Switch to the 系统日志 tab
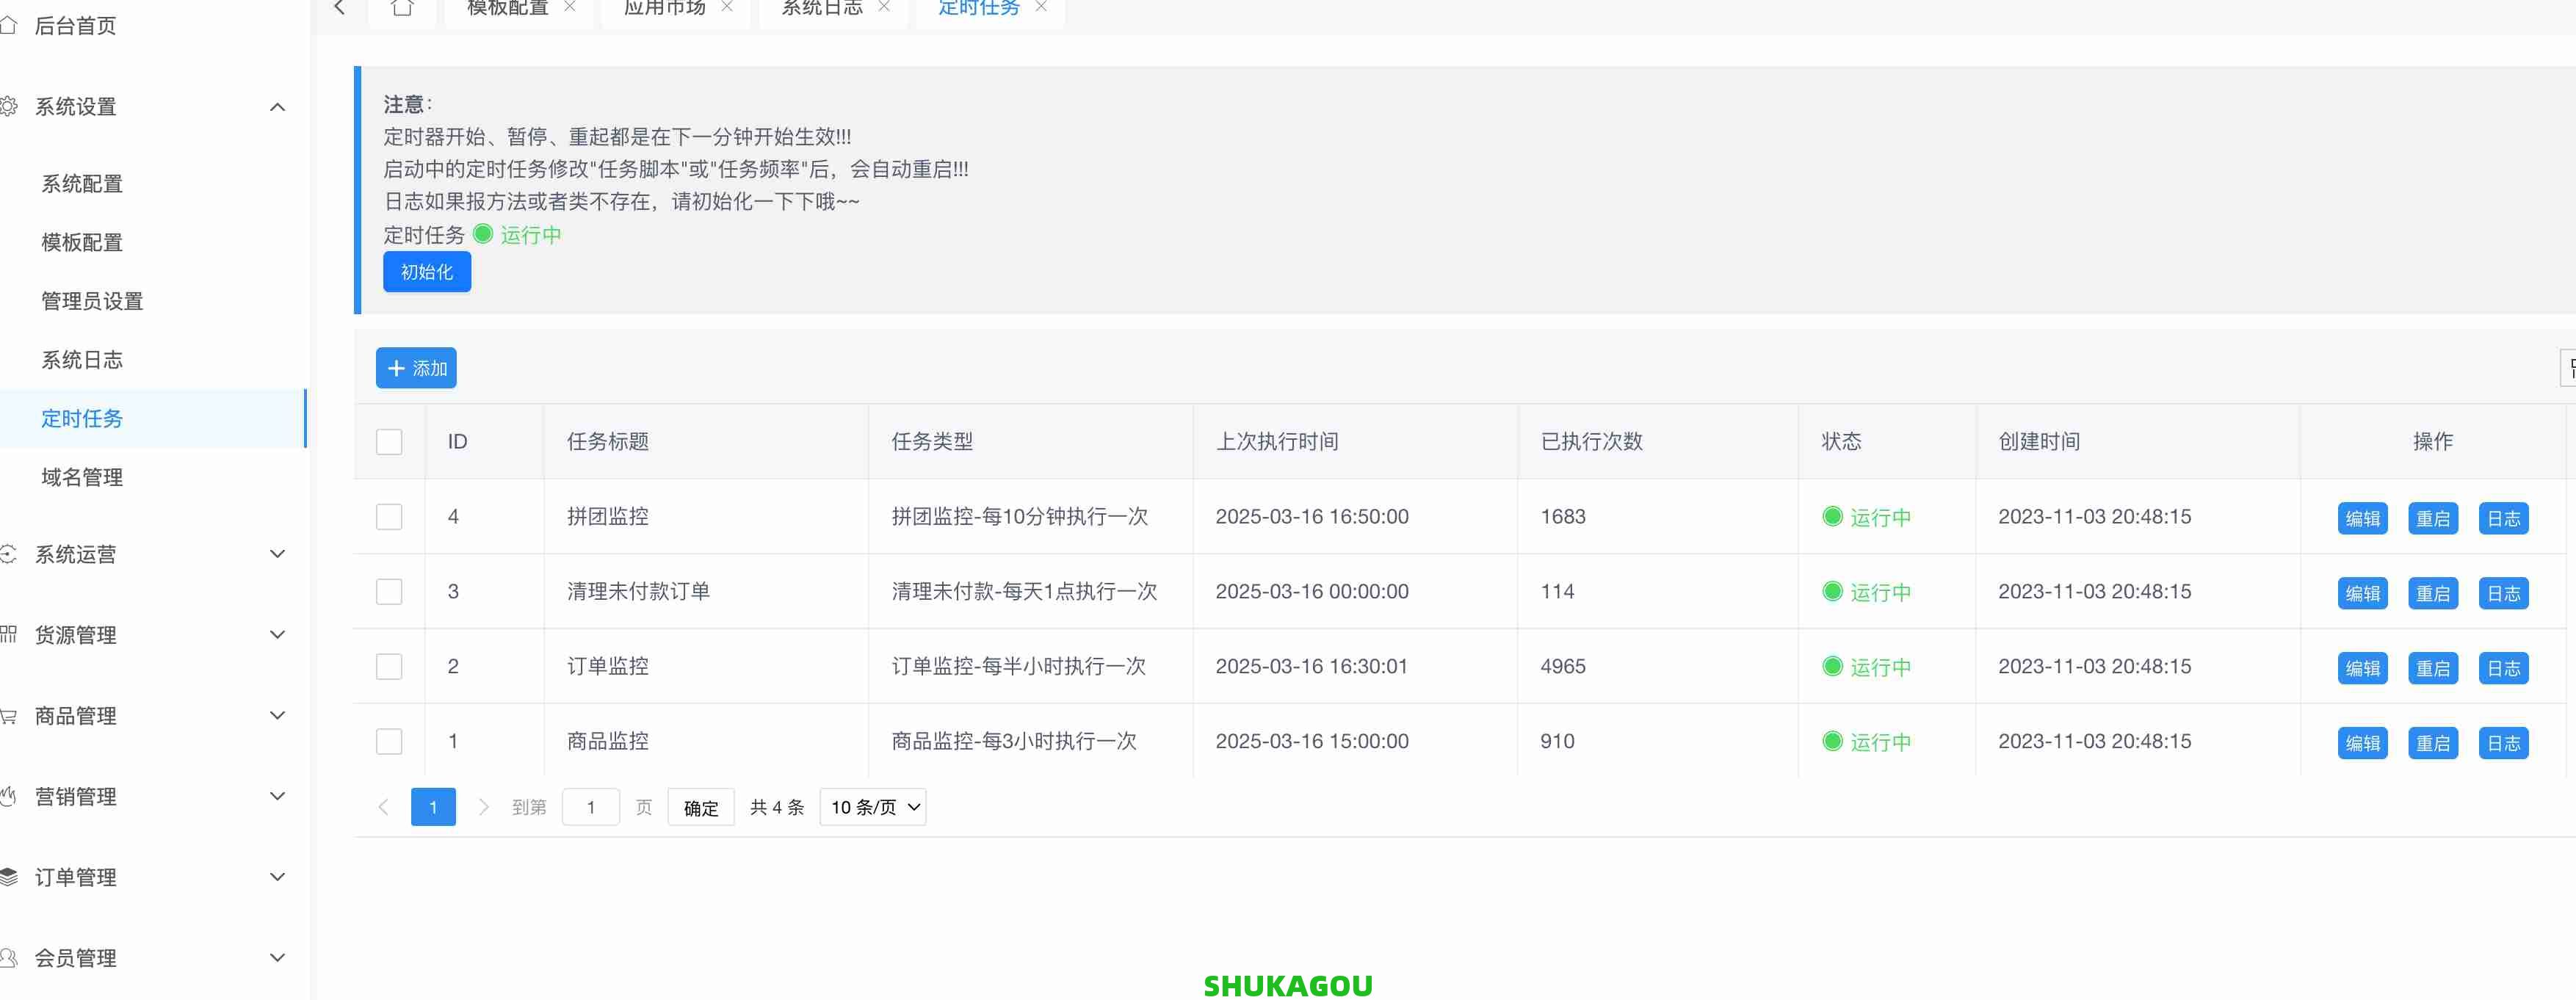 (x=821, y=7)
